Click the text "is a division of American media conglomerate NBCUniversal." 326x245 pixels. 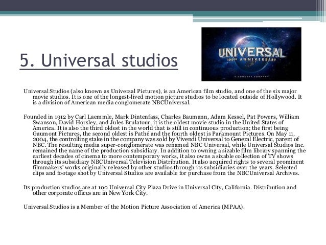click(111, 102)
